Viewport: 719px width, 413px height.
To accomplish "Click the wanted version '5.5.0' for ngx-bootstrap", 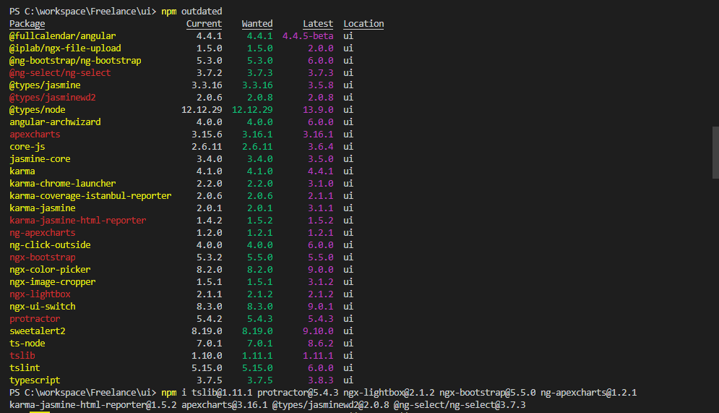I will click(x=259, y=257).
